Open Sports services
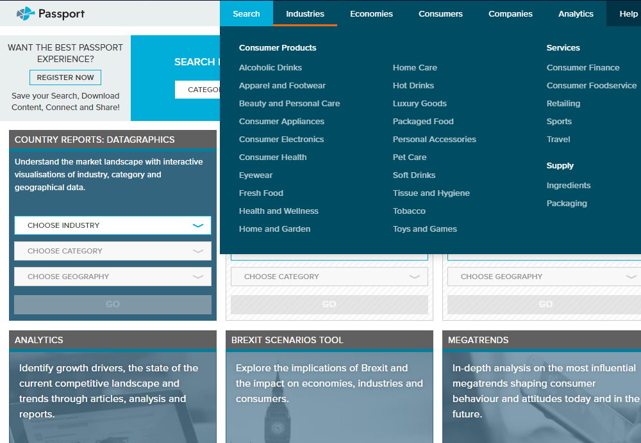 559,121
